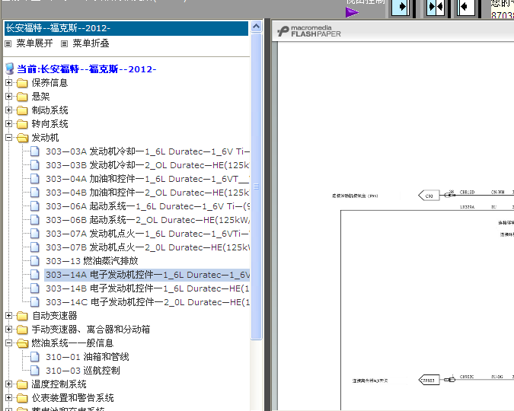Click the collapse-left view control button
The image size is (514, 411).
[466, 7]
